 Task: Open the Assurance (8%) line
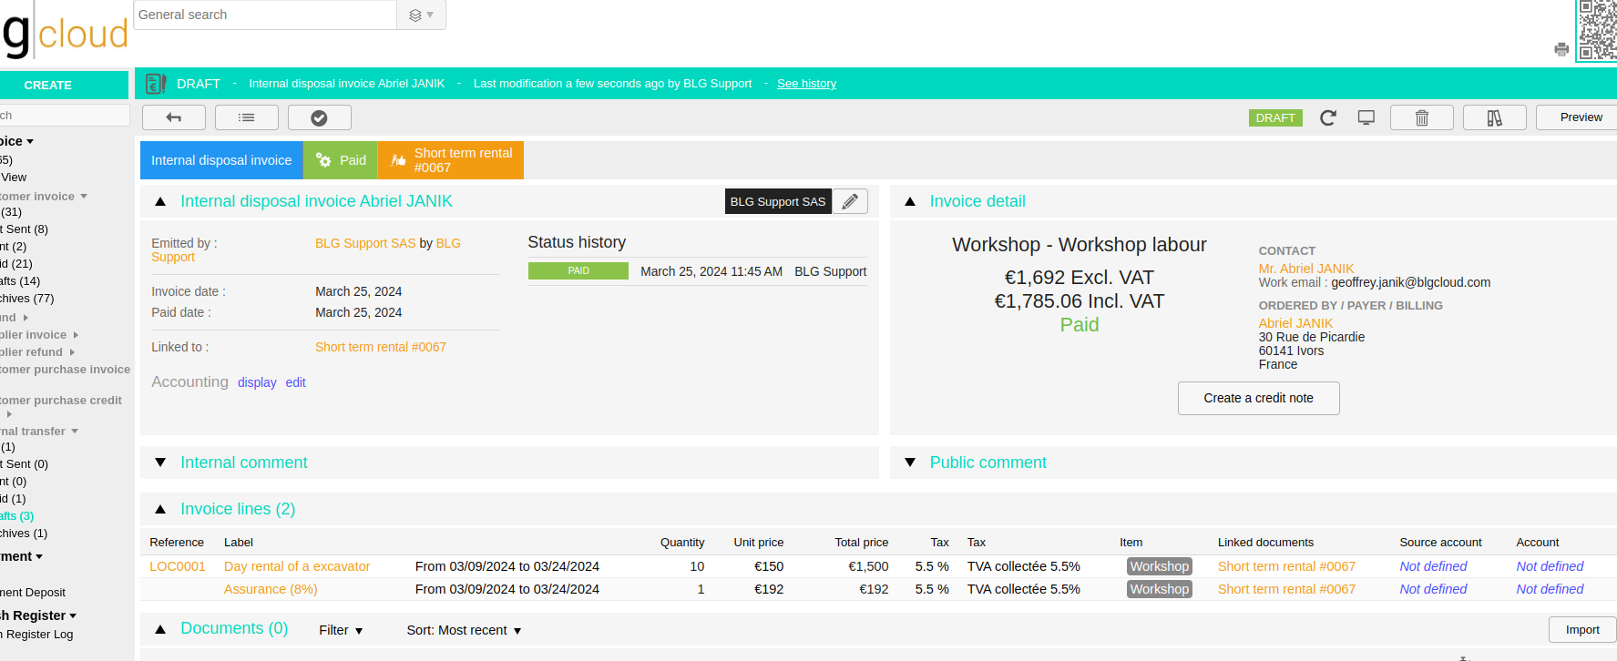click(271, 589)
